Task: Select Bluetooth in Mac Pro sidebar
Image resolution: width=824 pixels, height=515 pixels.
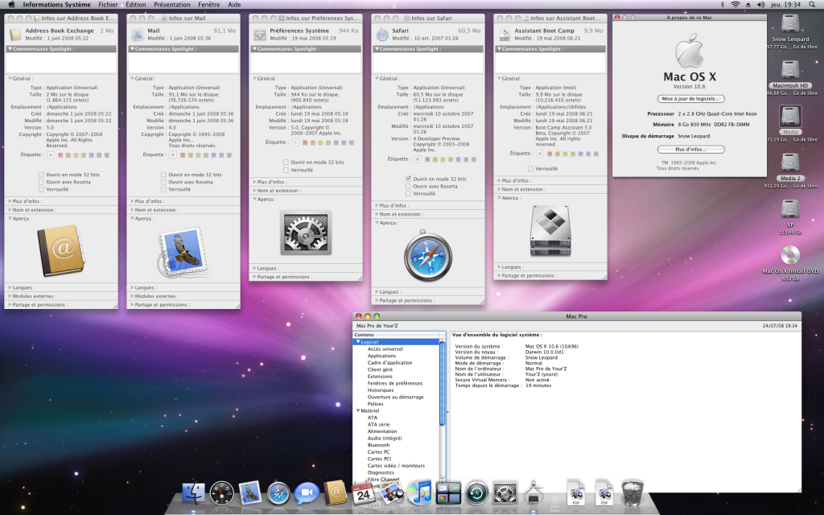Action: coord(378,445)
